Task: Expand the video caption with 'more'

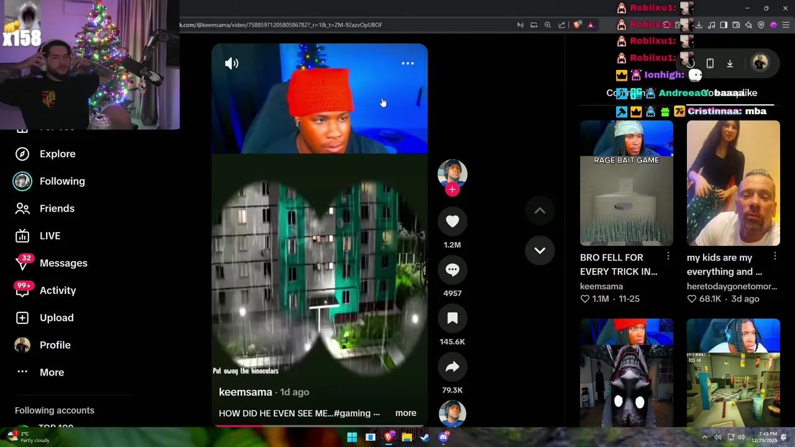Action: (x=406, y=413)
